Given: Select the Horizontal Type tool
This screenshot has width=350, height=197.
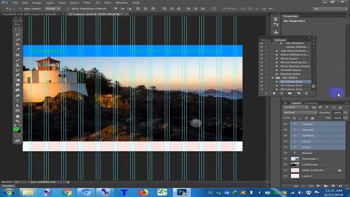Looking at the screenshot, I should point(17,101).
